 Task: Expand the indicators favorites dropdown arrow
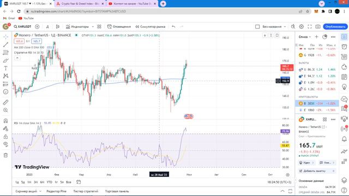coord(93,27)
